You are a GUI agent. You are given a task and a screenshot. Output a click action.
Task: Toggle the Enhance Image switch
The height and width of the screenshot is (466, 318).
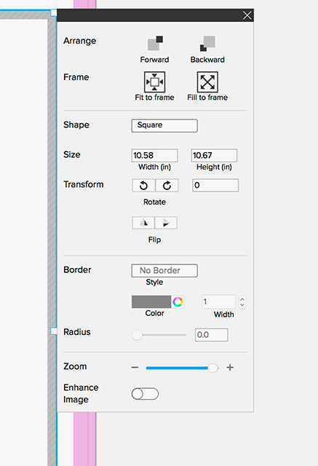click(145, 394)
